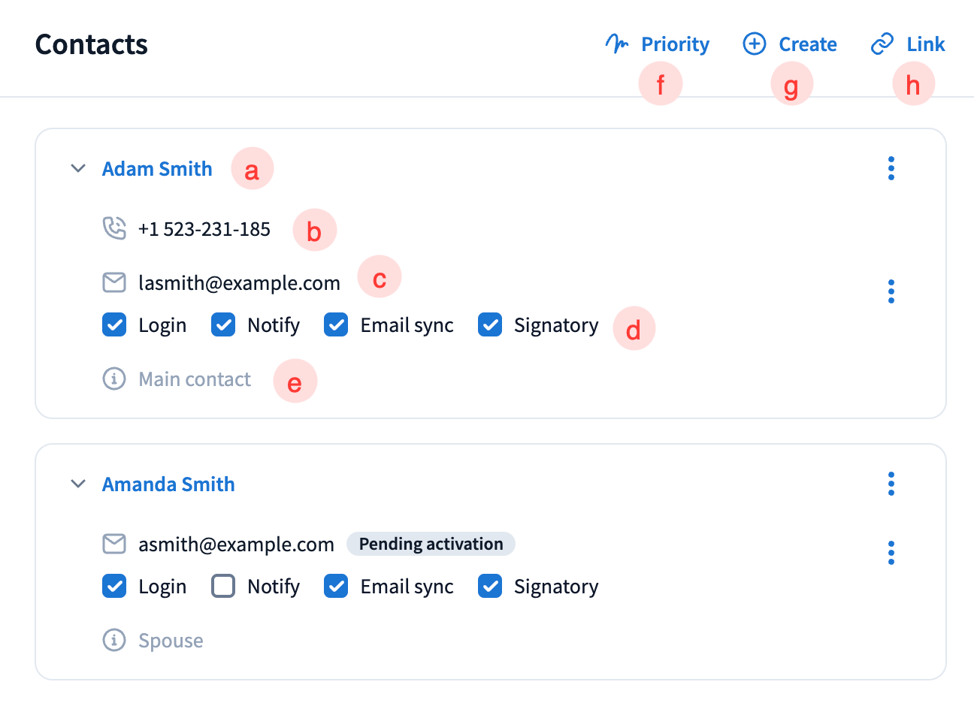Disable Email sync for Adam Smith
The image size is (974, 709).
pos(336,325)
